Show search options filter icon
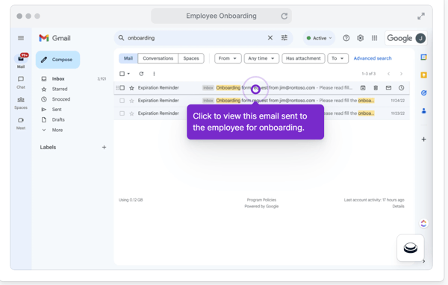This screenshot has height=285, width=448. point(284,38)
